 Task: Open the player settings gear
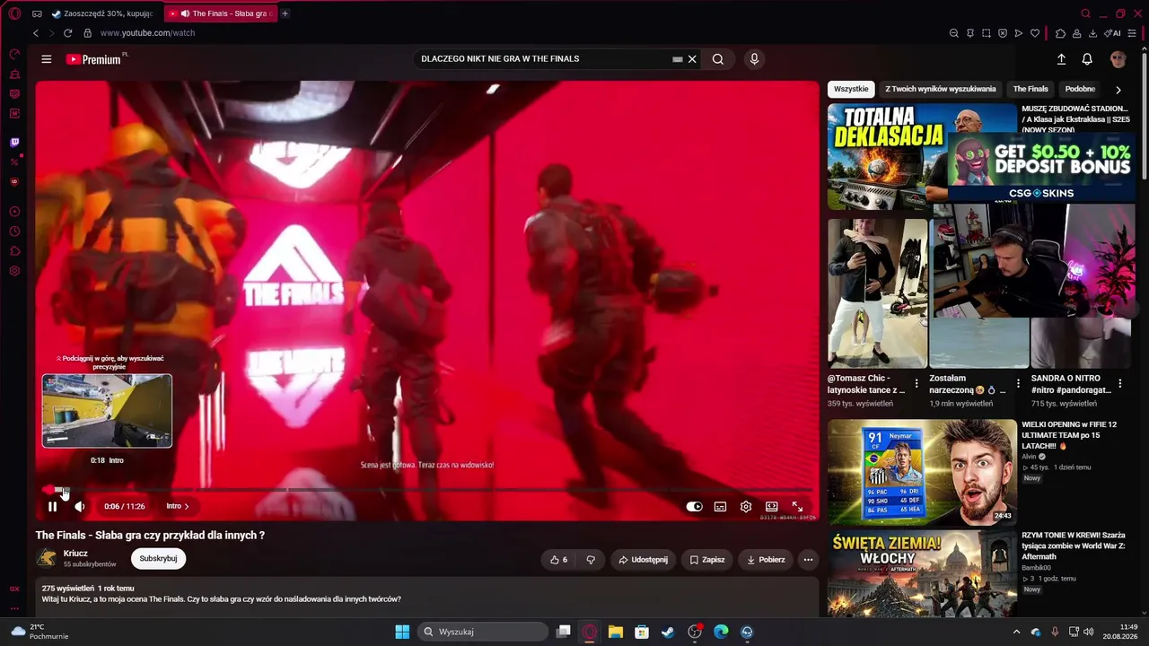pyautogui.click(x=746, y=506)
